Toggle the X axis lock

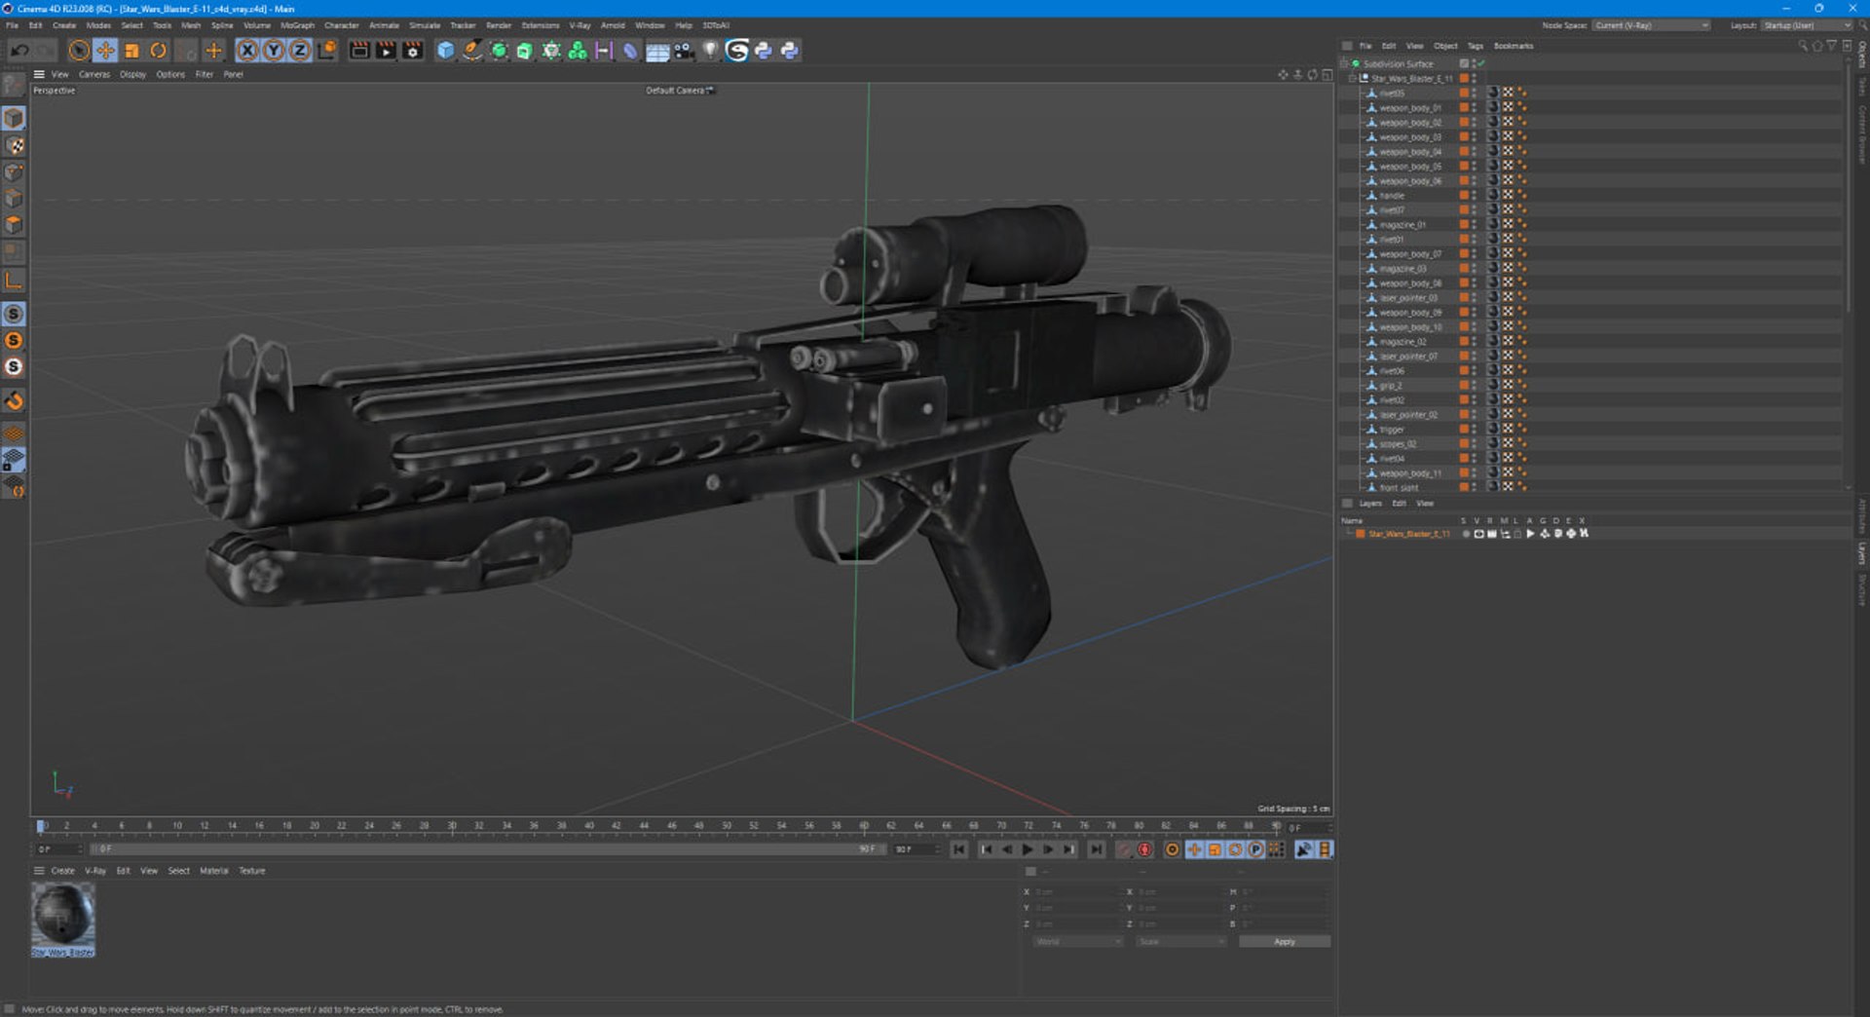coord(247,51)
